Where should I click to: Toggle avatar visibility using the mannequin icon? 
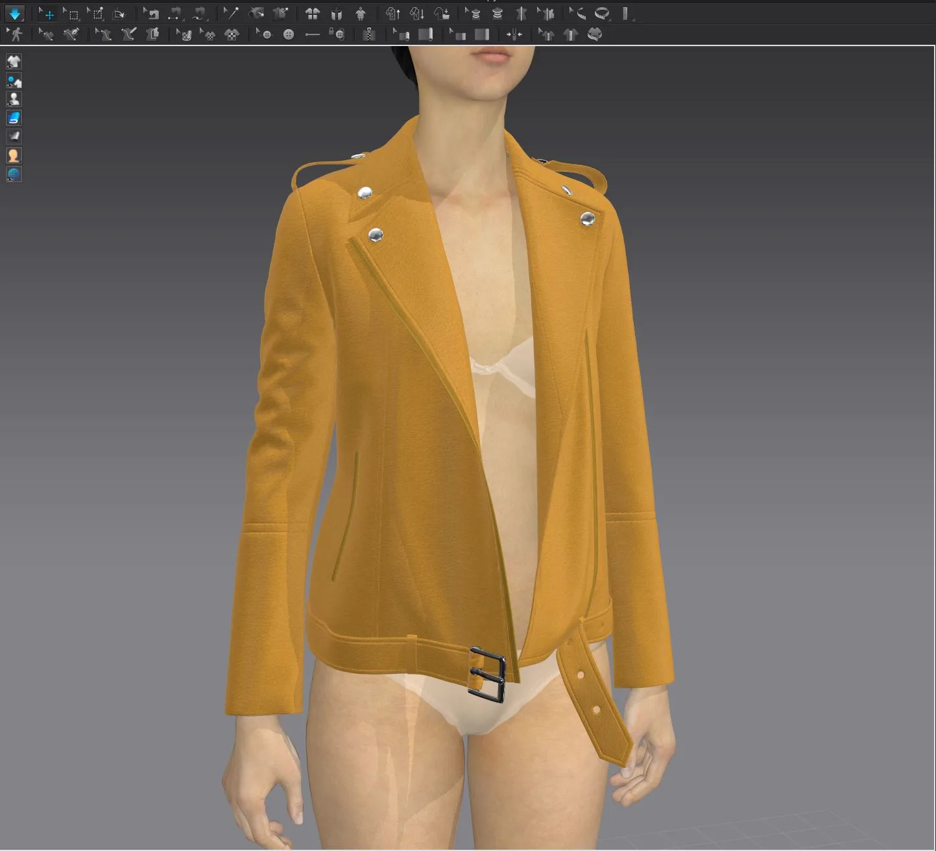pos(14,99)
